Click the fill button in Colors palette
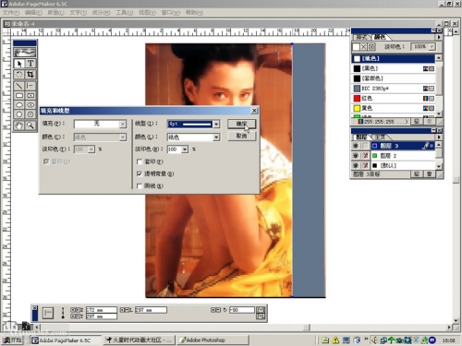 click(x=356, y=47)
